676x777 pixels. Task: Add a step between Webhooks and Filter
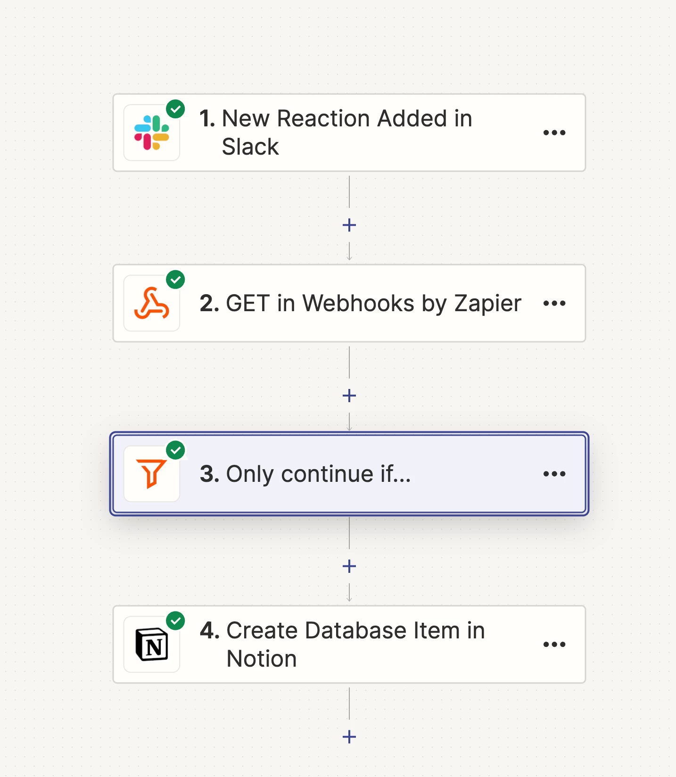coord(349,396)
